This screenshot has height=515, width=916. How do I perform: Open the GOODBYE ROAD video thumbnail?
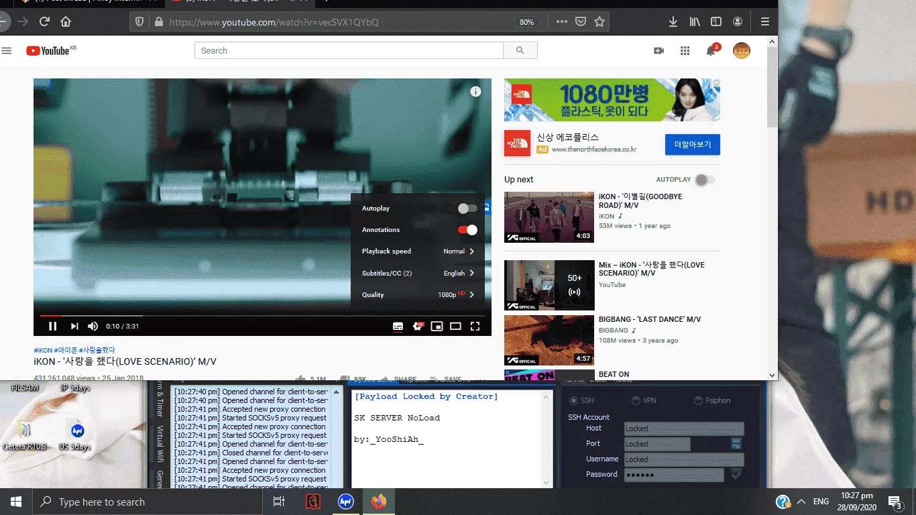[x=549, y=217]
